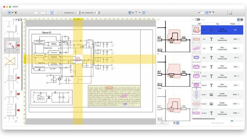Check the checkbox for difference 5+4 1
247x139 pixels.
(238, 95)
